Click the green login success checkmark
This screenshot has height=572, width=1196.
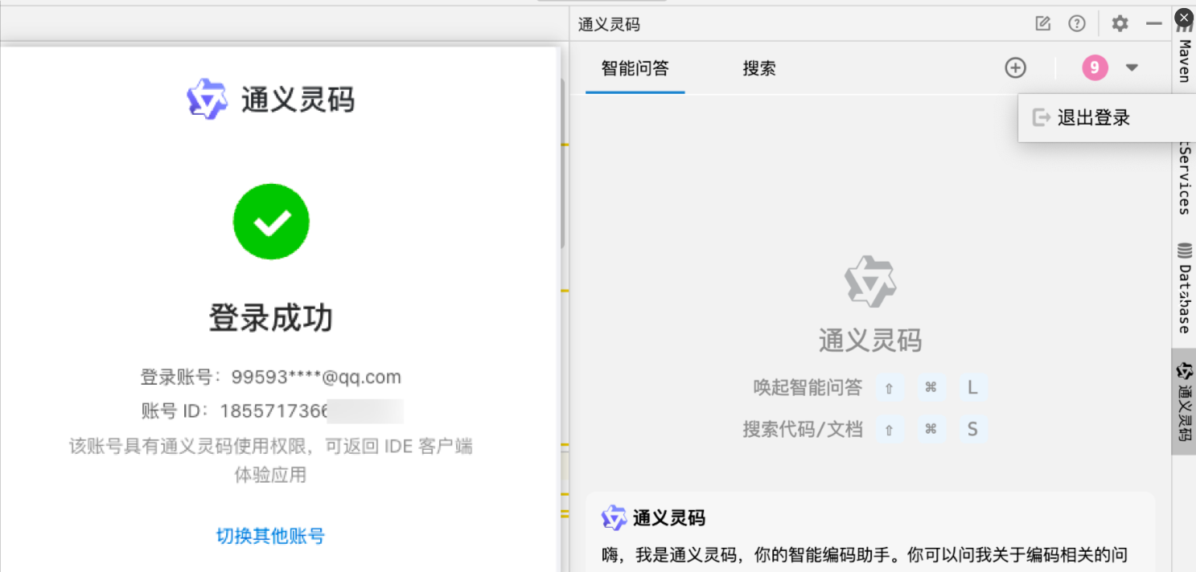coord(271,222)
